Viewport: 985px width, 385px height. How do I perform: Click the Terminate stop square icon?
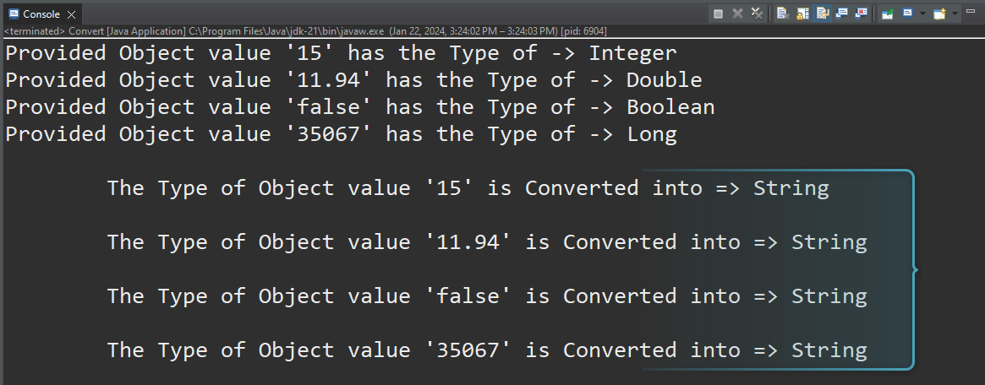click(x=719, y=14)
